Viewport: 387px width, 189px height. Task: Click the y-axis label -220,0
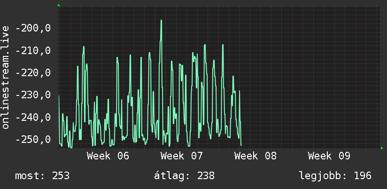33,73
